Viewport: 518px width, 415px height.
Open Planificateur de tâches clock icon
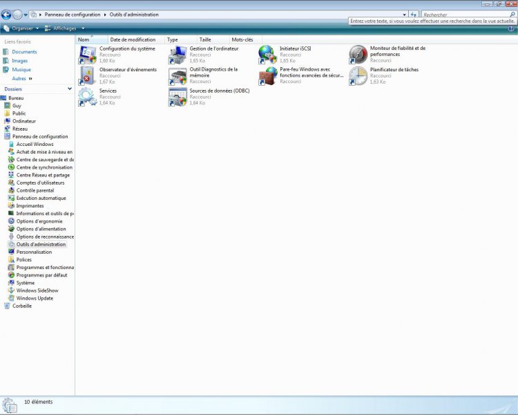358,76
